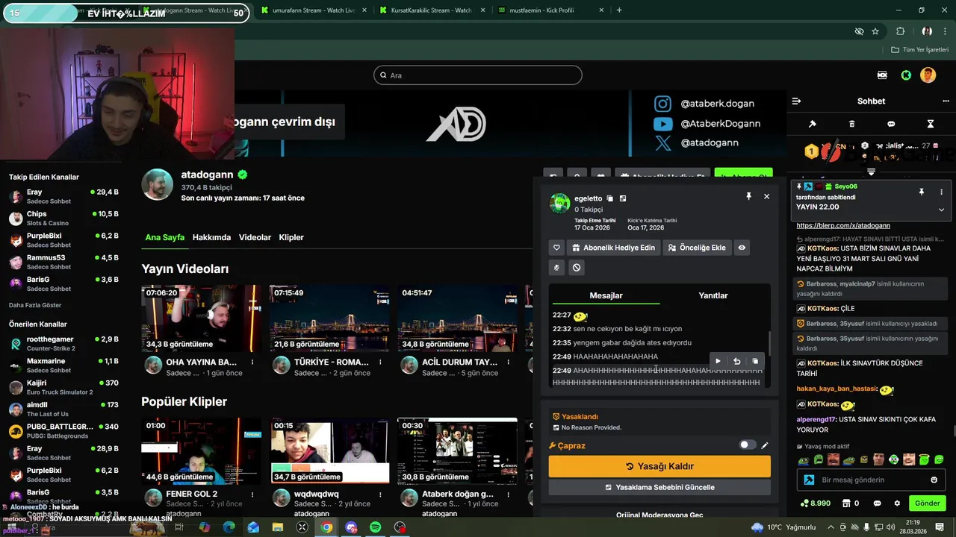Viewport: 956px width, 537px height.
Task: Click play icon on the 22:49 message
Action: pyautogui.click(x=718, y=362)
